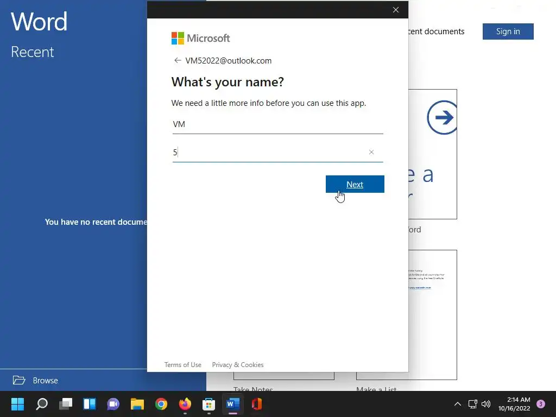
Task: Open the Office icon on the taskbar
Action: pyautogui.click(x=256, y=404)
